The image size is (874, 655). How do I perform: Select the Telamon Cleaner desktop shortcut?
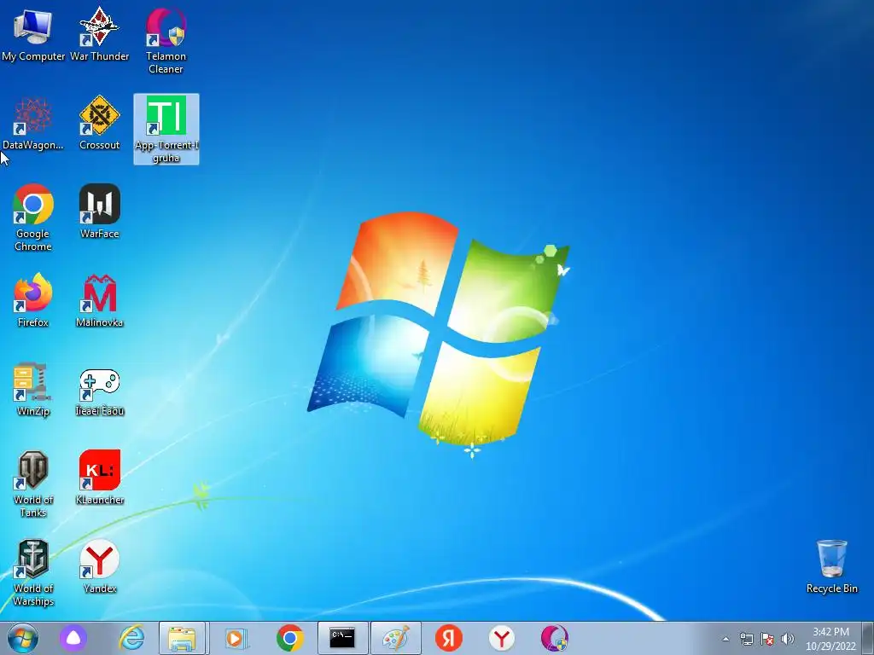[166, 40]
